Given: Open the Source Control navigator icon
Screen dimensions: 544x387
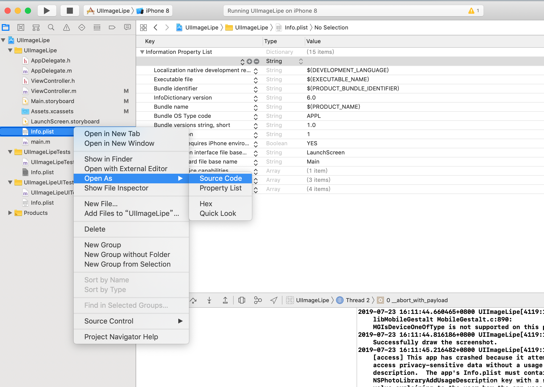Looking at the screenshot, I should coord(21,27).
